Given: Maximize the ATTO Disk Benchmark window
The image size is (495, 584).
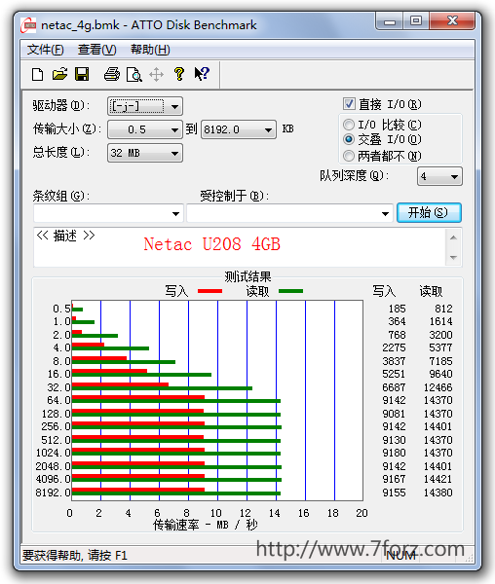Looking at the screenshot, I should [416, 20].
